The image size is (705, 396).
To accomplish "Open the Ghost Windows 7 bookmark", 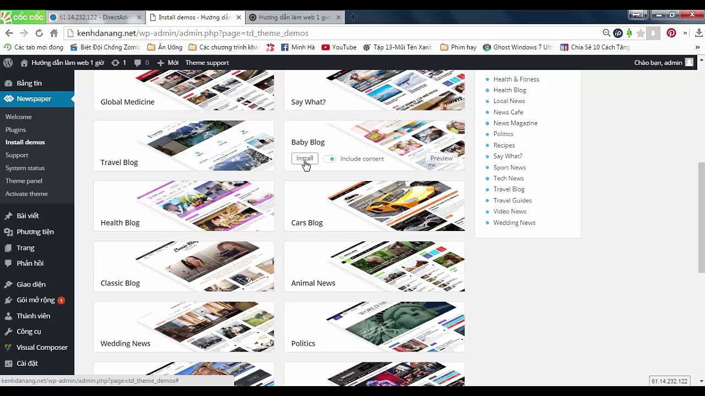I will pyautogui.click(x=517, y=47).
